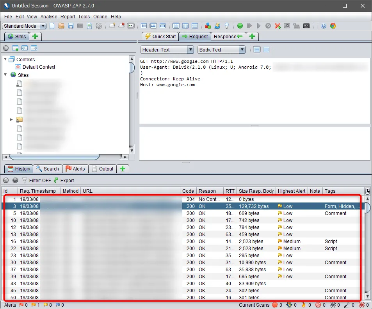372x309 pixels.
Task: Switch to the Alerts tab
Action: click(x=75, y=169)
